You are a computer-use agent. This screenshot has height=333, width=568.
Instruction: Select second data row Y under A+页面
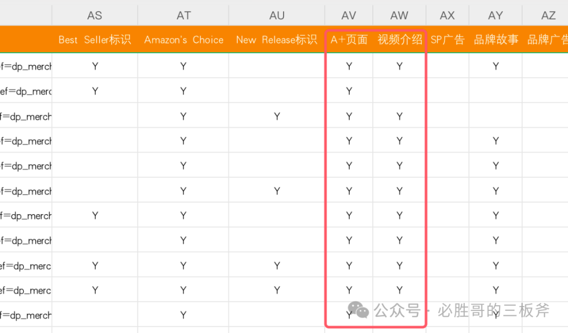[x=349, y=91]
